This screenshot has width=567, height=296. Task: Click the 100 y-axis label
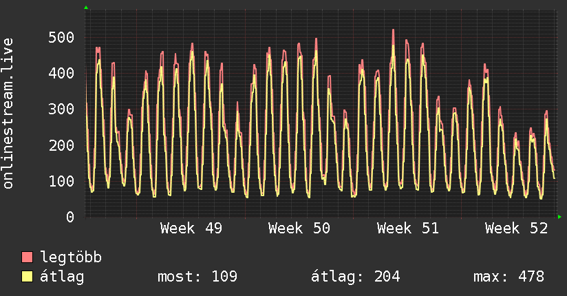coord(61,181)
